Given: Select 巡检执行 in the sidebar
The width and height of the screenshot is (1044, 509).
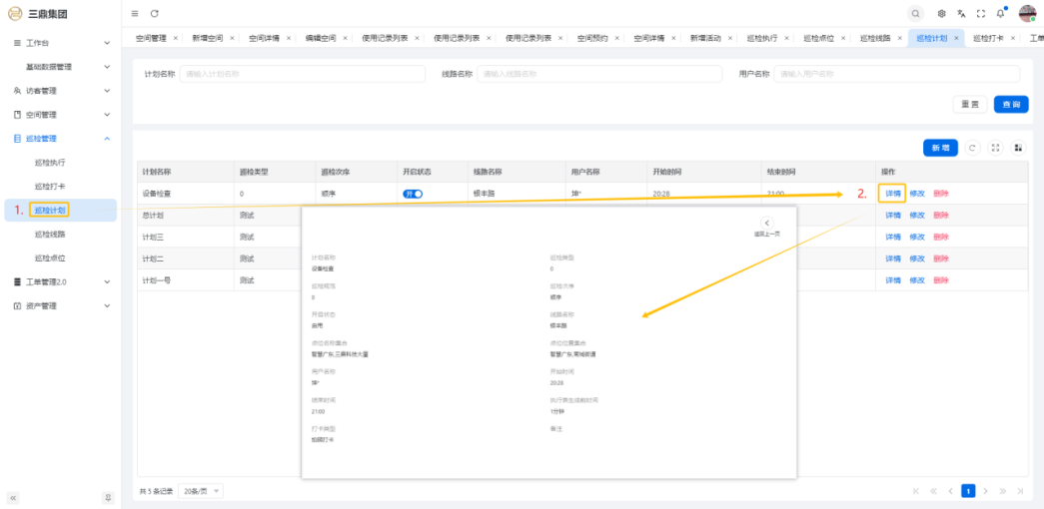Looking at the screenshot, I should 50,162.
